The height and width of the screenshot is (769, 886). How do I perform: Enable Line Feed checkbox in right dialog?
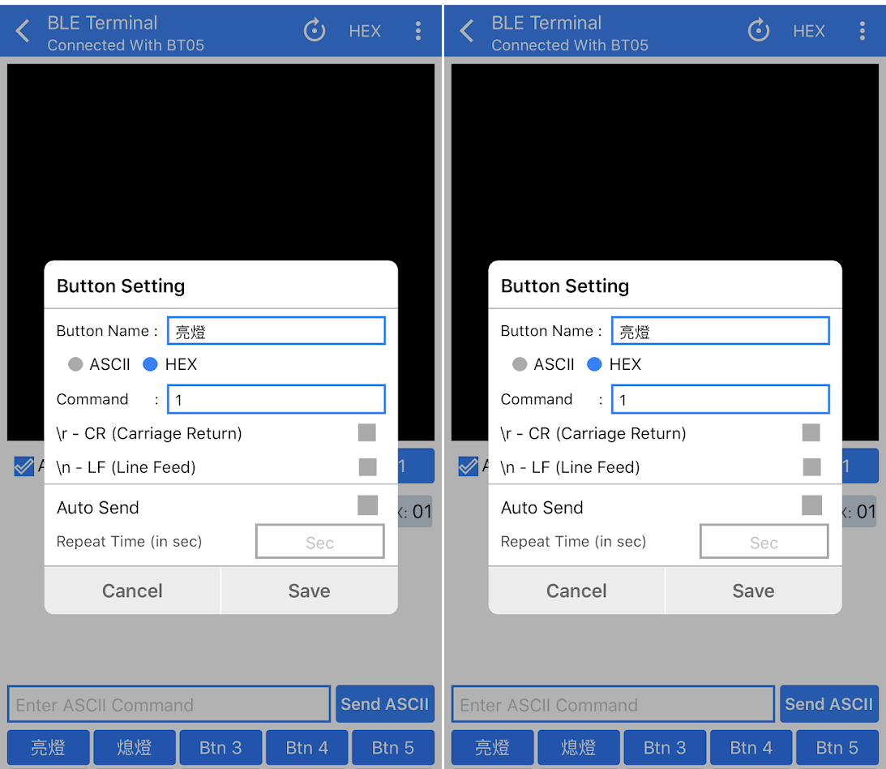tap(811, 467)
